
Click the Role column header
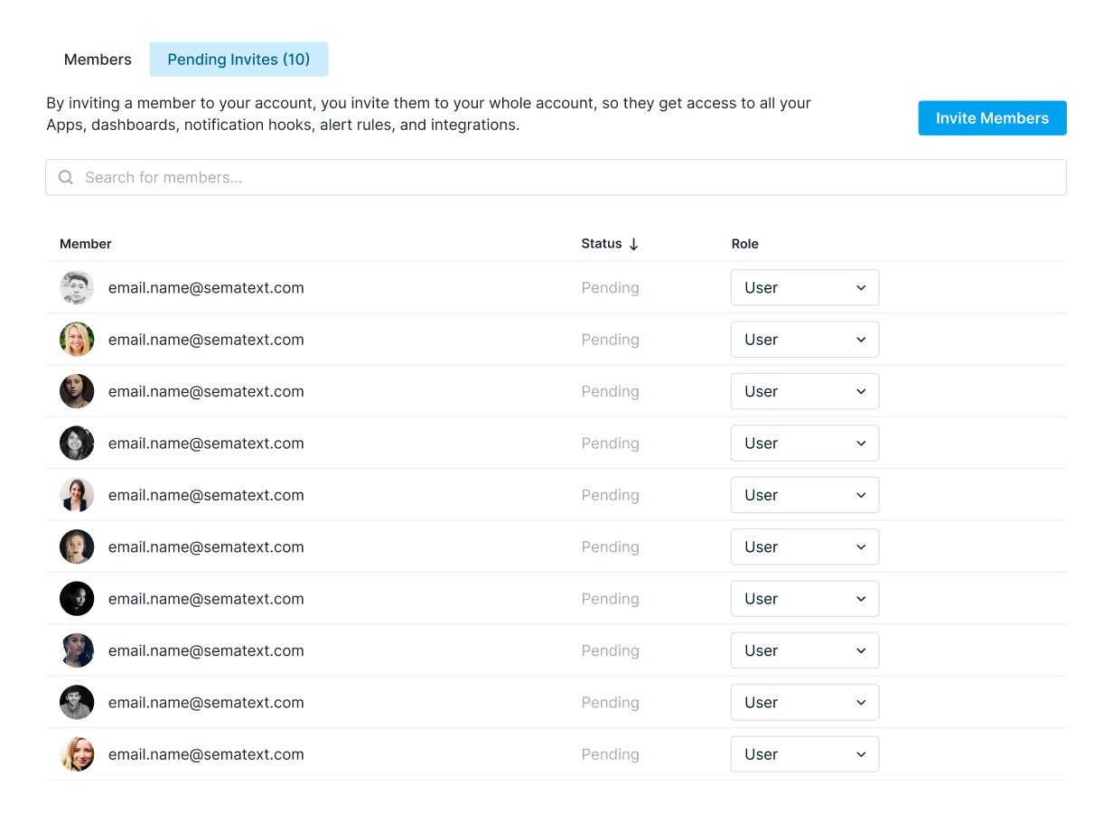point(745,244)
